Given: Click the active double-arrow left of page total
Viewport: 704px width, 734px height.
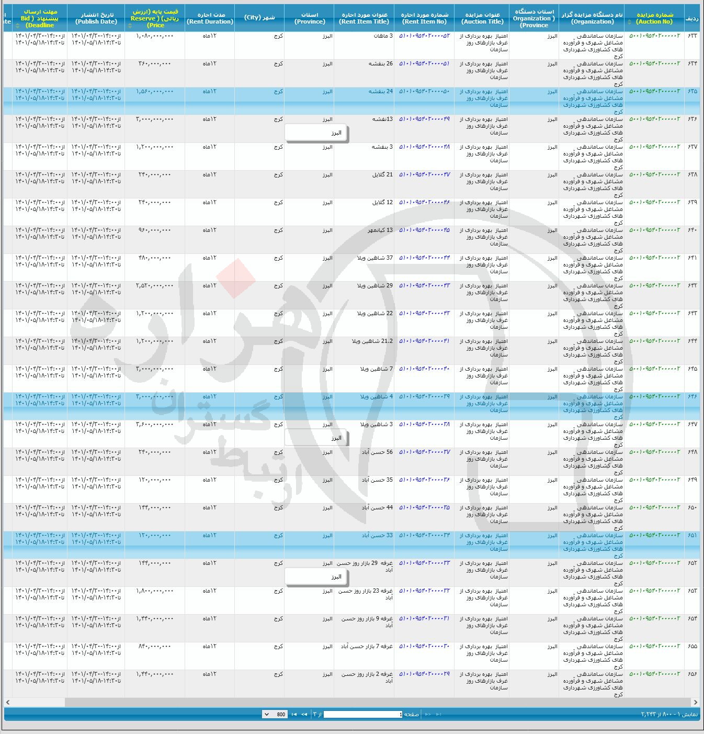Looking at the screenshot, I should (x=304, y=714).
